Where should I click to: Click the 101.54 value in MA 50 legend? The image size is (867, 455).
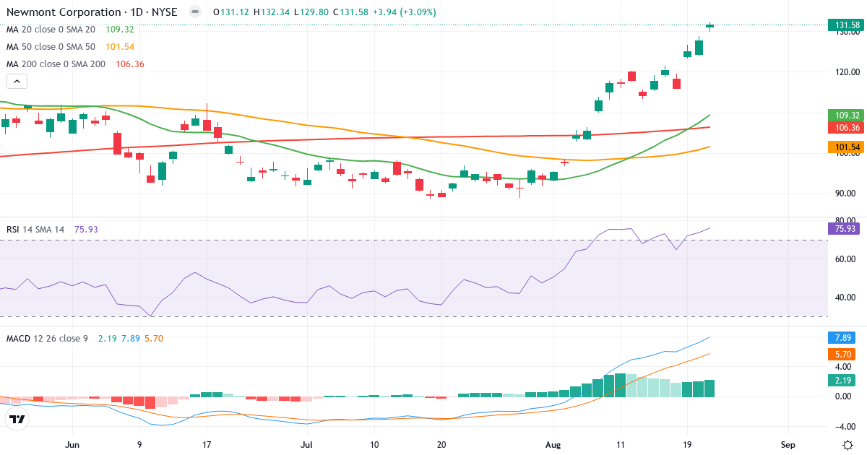point(120,47)
